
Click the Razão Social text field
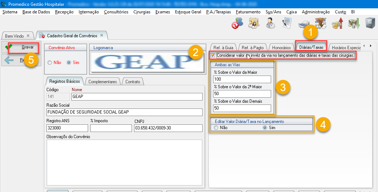pyautogui.click(x=124, y=112)
